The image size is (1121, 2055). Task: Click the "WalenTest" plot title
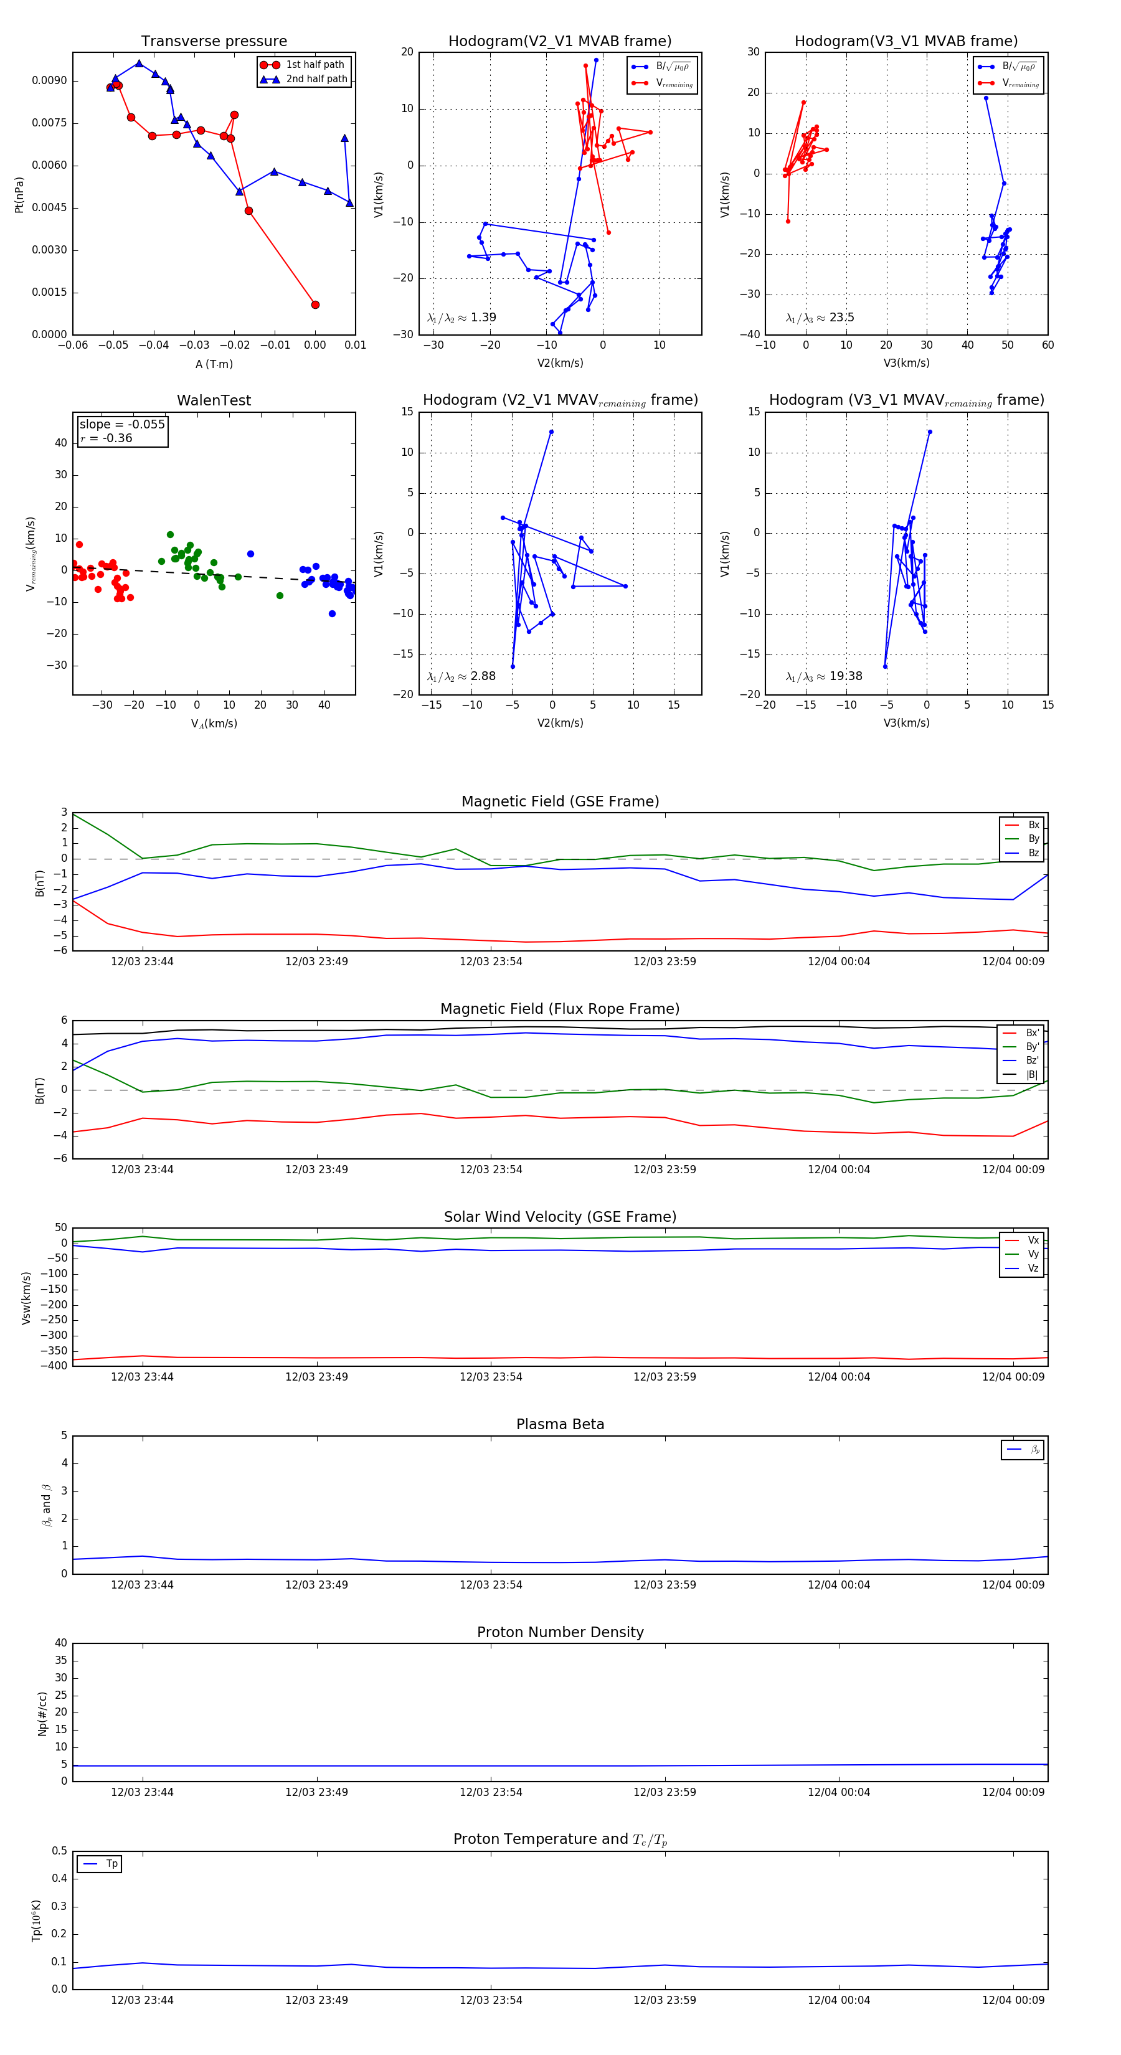pos(214,400)
